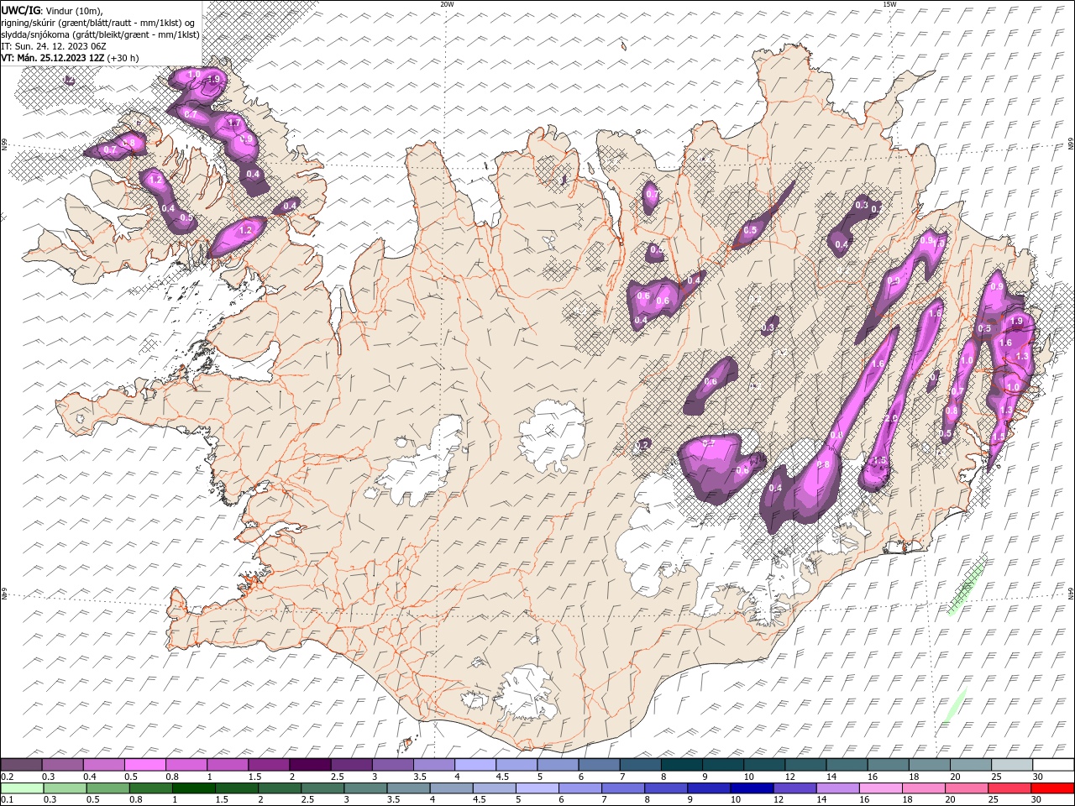This screenshot has width=1075, height=806.
Task: Pick deep blue rain swatch between 10 and 12
Action: (x=751, y=788)
